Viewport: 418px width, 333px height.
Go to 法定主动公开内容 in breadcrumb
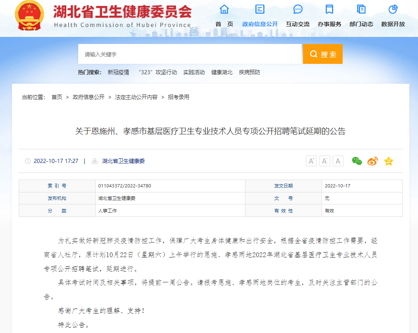(x=136, y=97)
